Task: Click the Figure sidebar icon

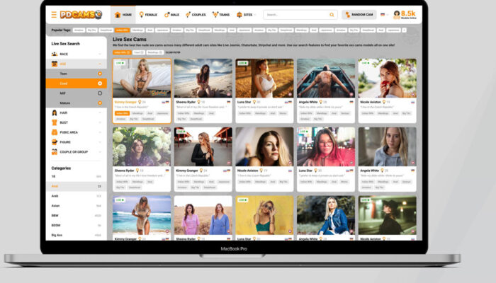Action: point(55,142)
